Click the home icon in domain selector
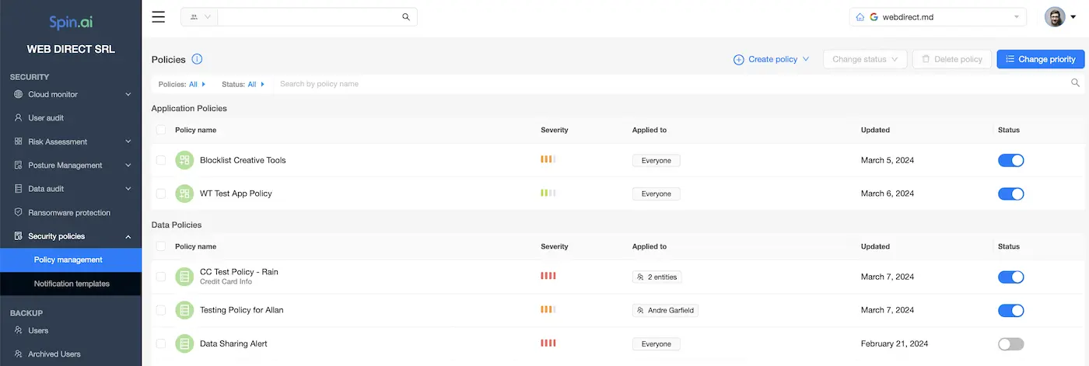Screen dimensions: 1089x366 860,17
